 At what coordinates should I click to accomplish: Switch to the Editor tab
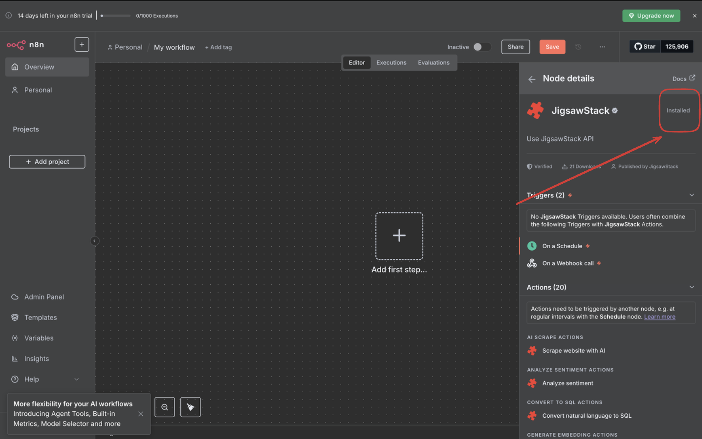[x=357, y=63]
